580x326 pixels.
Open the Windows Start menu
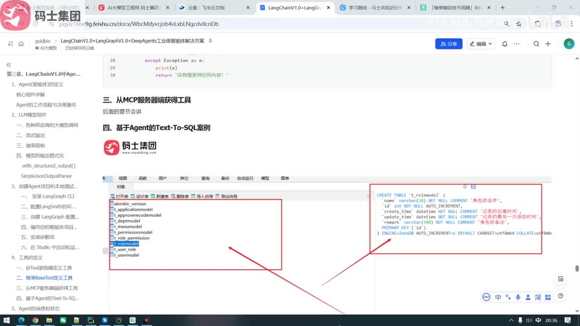[7, 320]
